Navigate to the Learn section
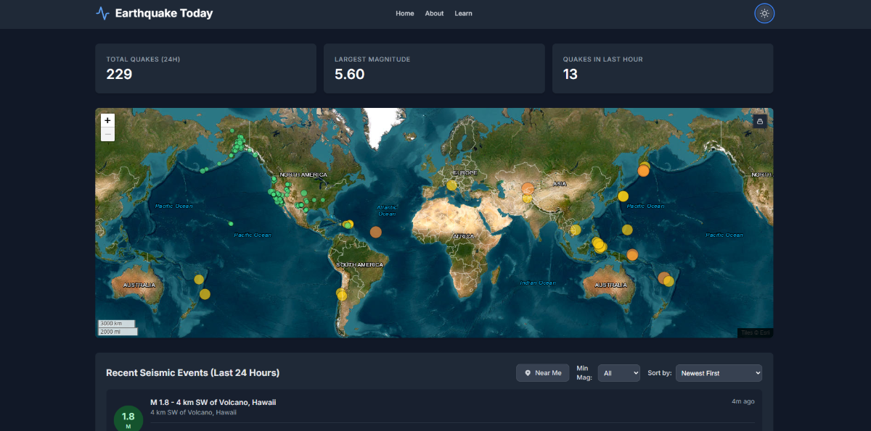Viewport: 871px width, 431px height. point(463,13)
